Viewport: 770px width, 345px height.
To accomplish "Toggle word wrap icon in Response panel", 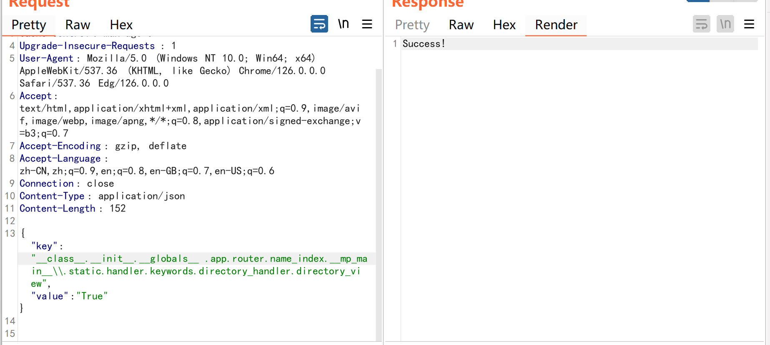I will click(x=702, y=24).
